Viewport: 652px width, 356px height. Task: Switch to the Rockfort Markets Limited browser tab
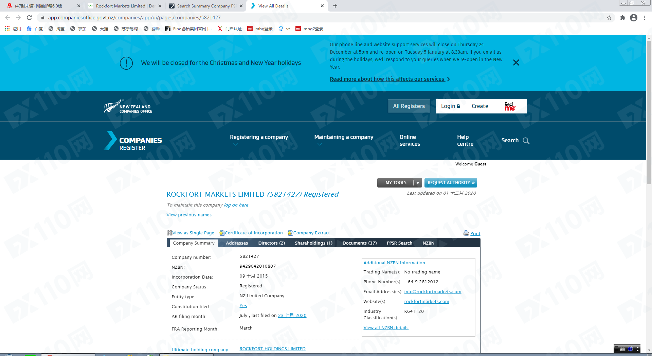coord(124,6)
